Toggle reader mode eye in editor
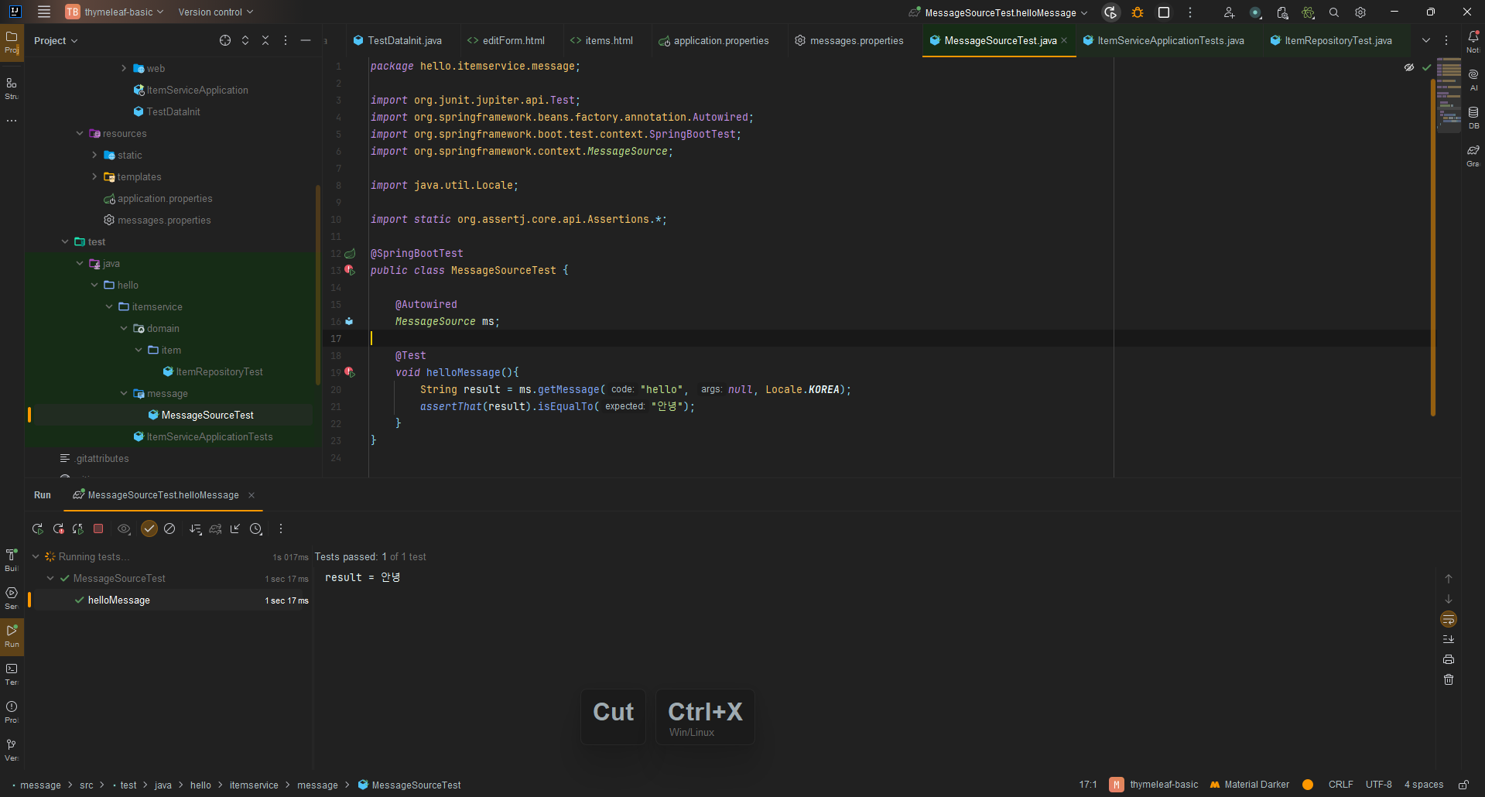Image resolution: width=1485 pixels, height=797 pixels. click(1409, 67)
